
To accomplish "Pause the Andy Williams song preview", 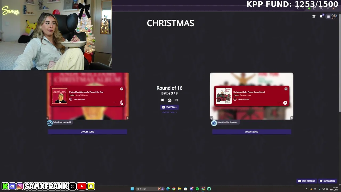I will tap(121, 102).
